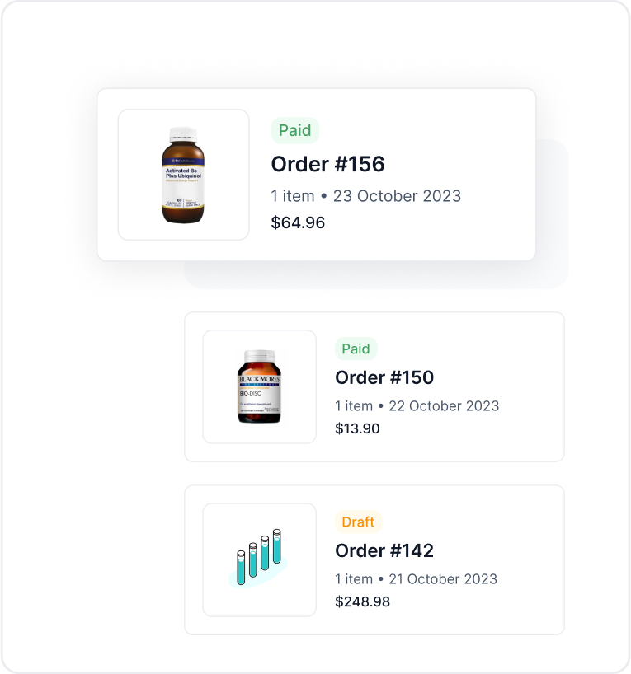This screenshot has height=674, width=631.
Task: Open the Blackmores Bio-Disc product thumbnail
Action: pos(258,385)
